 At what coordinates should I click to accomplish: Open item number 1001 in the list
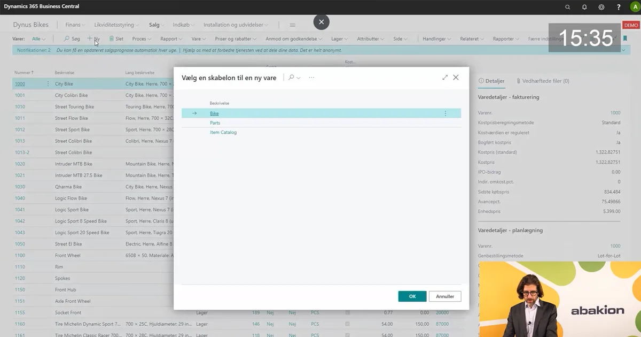pyautogui.click(x=20, y=95)
